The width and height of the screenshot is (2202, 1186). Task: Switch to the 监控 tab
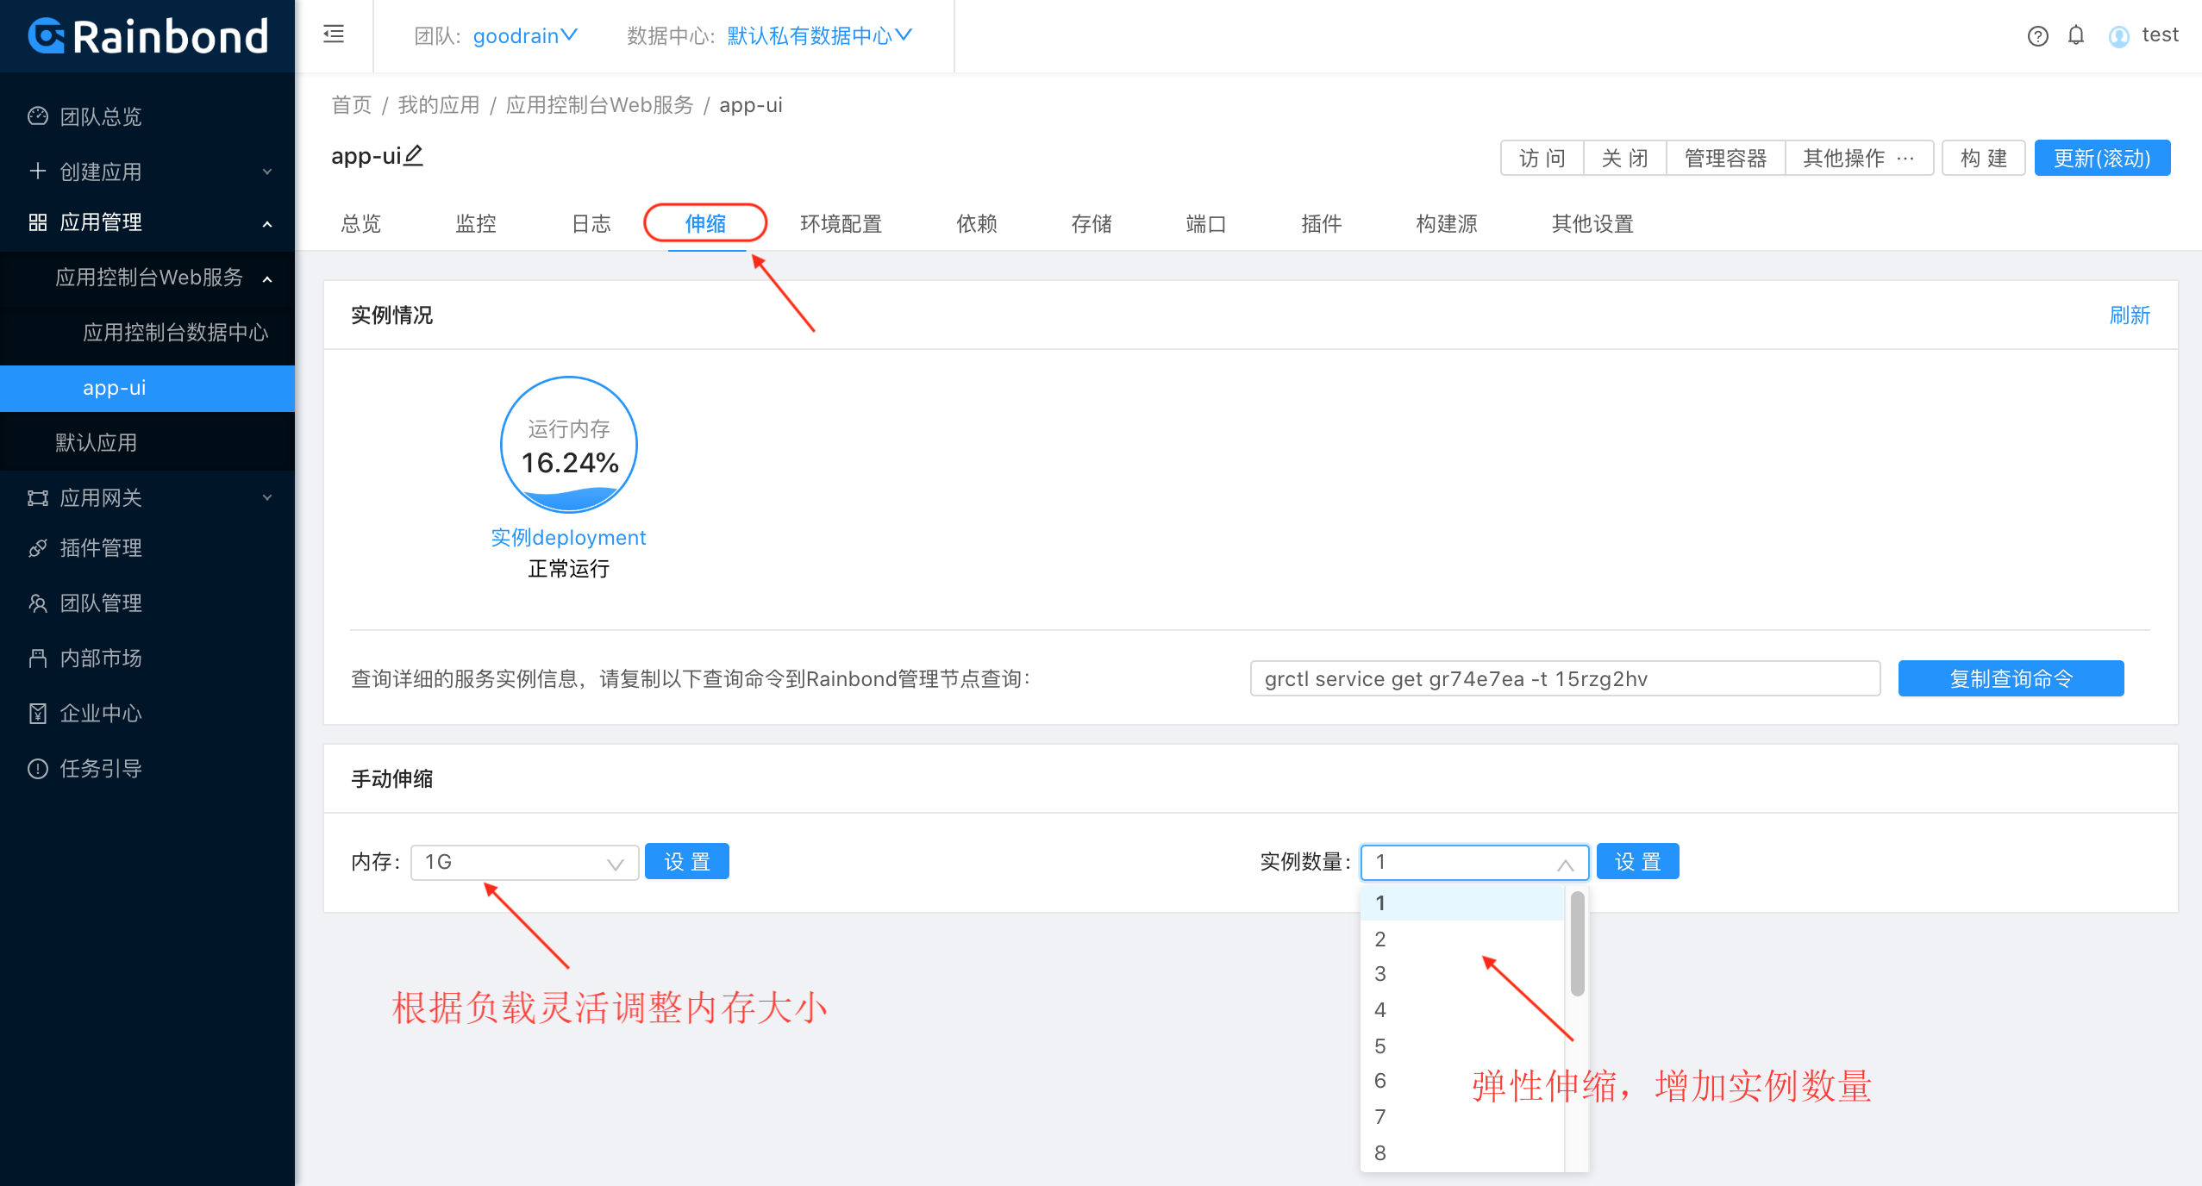click(476, 224)
